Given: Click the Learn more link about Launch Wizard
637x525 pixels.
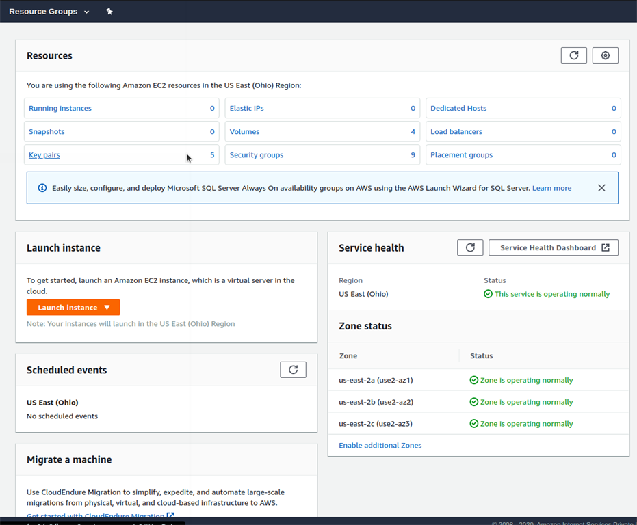Looking at the screenshot, I should [551, 187].
